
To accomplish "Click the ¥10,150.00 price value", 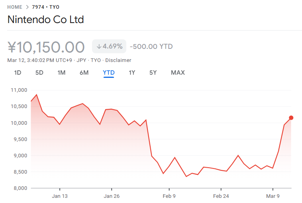I will point(46,47).
